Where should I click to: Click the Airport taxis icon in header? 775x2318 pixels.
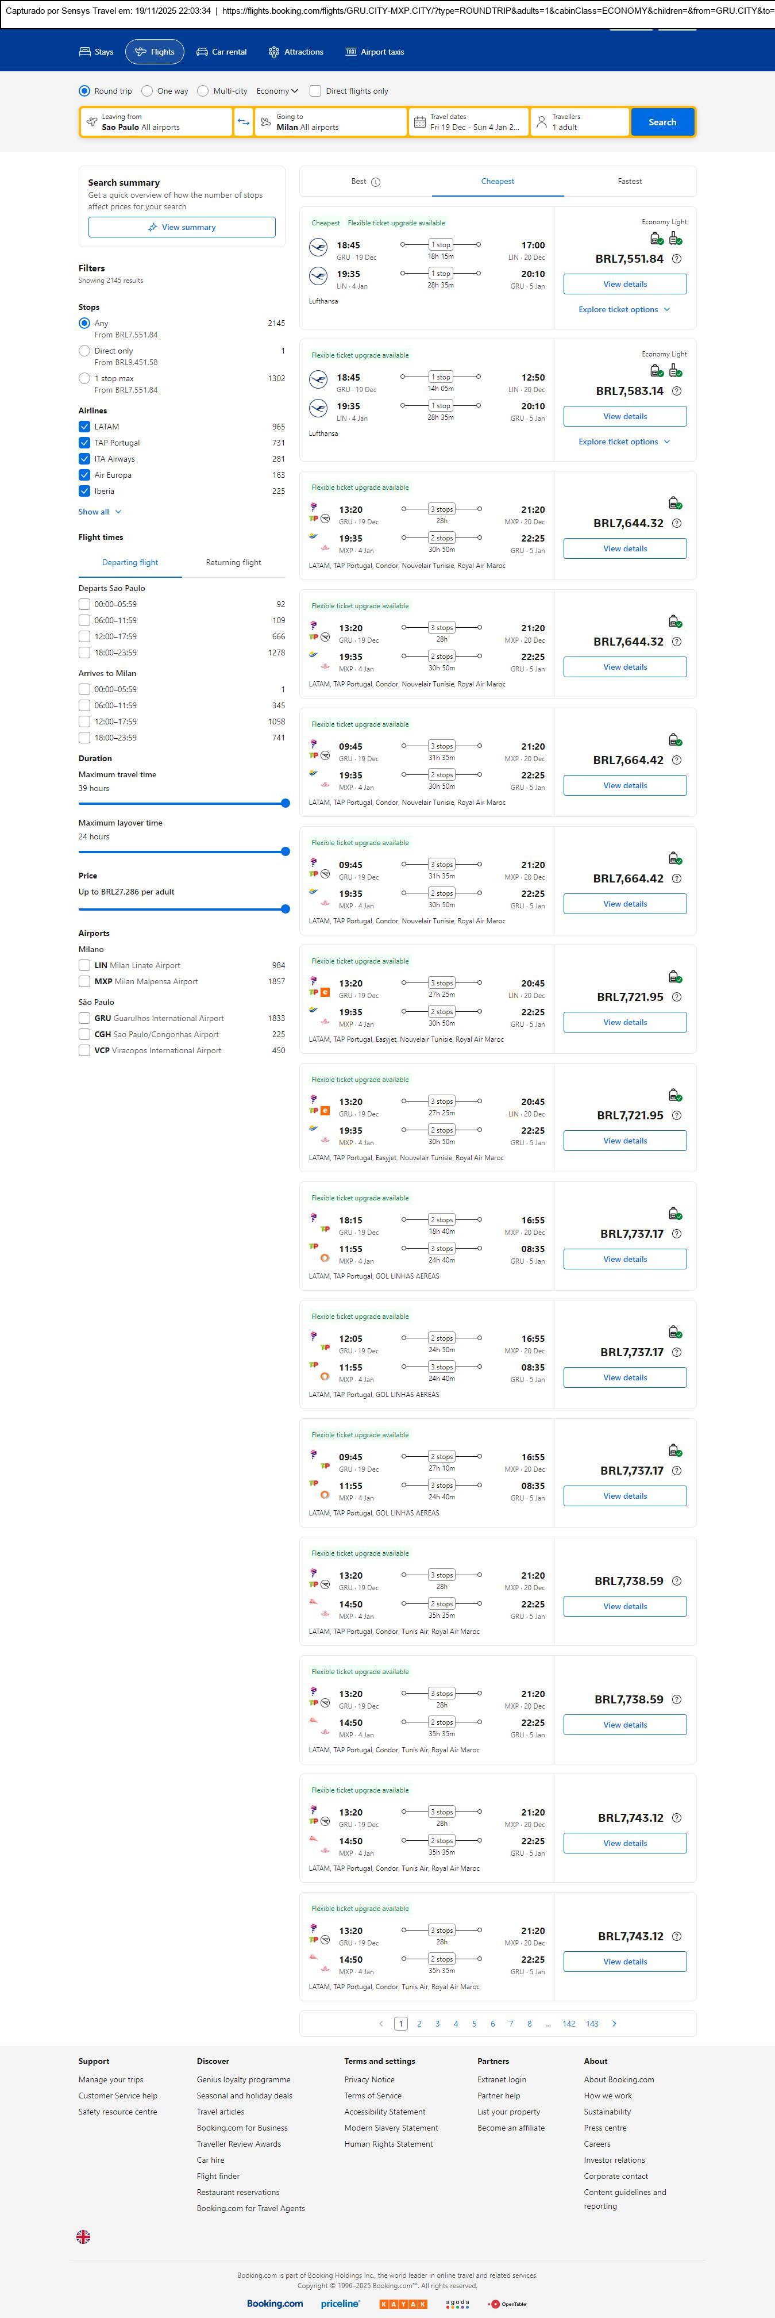coord(350,52)
